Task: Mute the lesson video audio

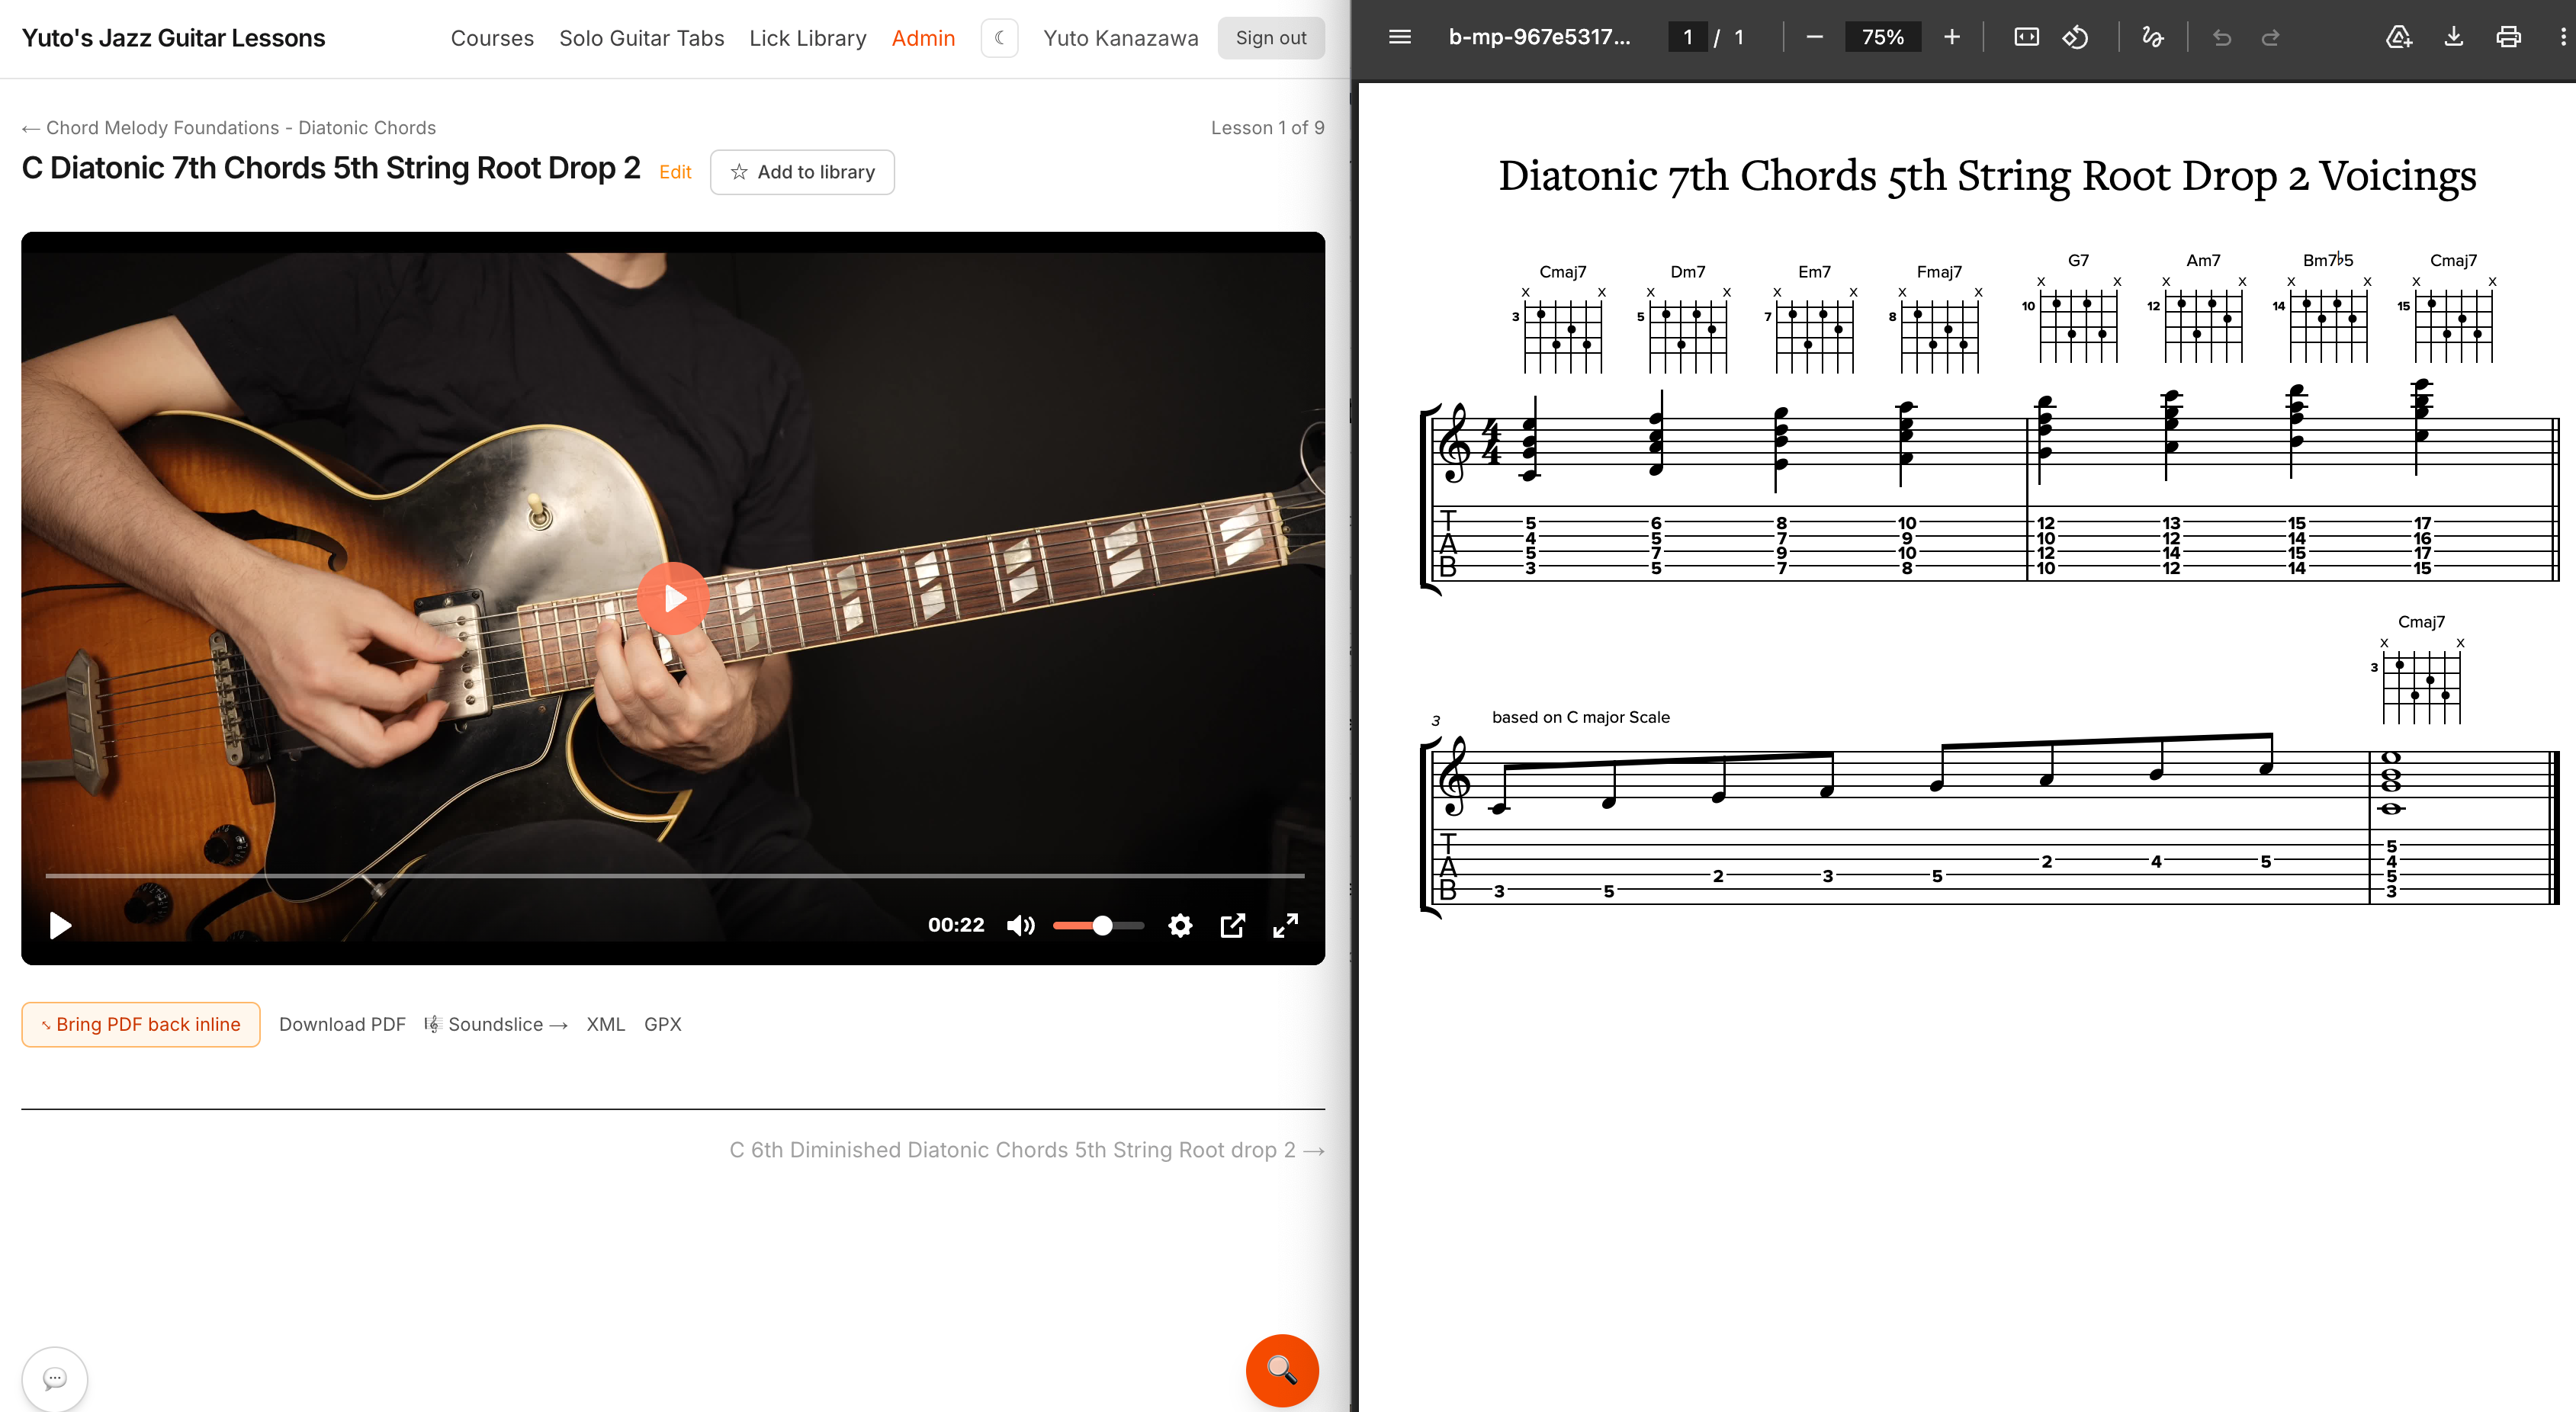Action: pyautogui.click(x=1020, y=925)
